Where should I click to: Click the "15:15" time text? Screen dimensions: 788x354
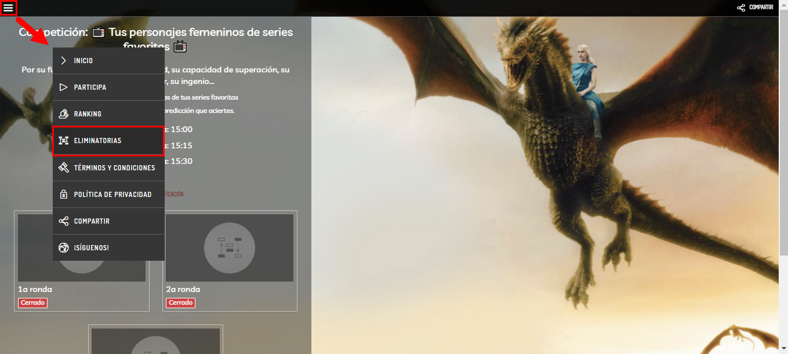point(180,145)
